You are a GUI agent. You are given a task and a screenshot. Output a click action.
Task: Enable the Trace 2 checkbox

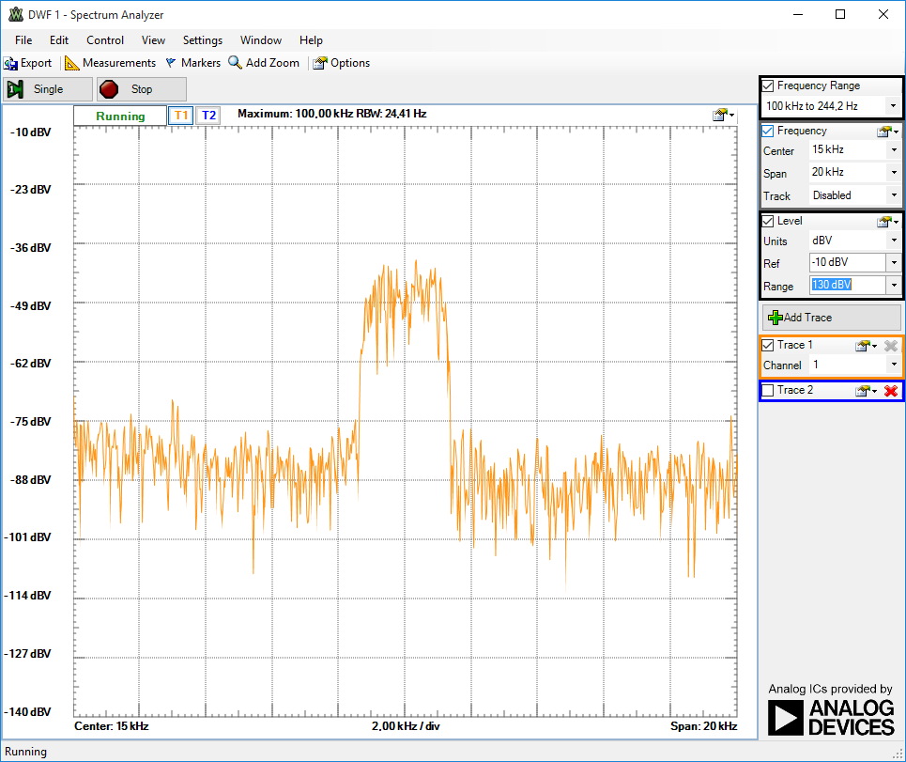(768, 390)
